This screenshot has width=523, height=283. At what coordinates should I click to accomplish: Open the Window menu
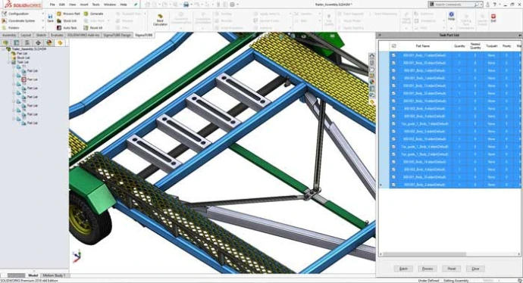[110, 5]
